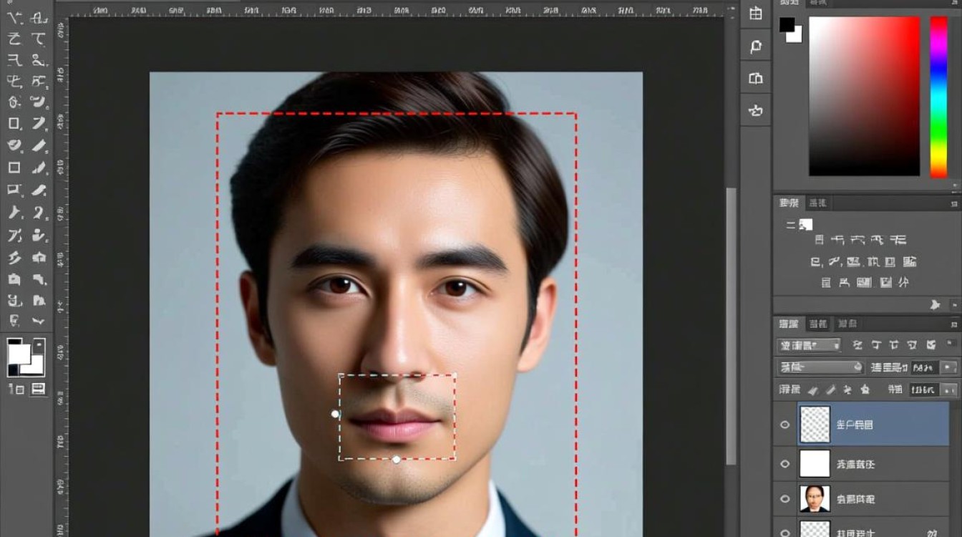This screenshot has width=962, height=537.
Task: Click the first icon in the adjustments panel's top row
Action: point(820,240)
